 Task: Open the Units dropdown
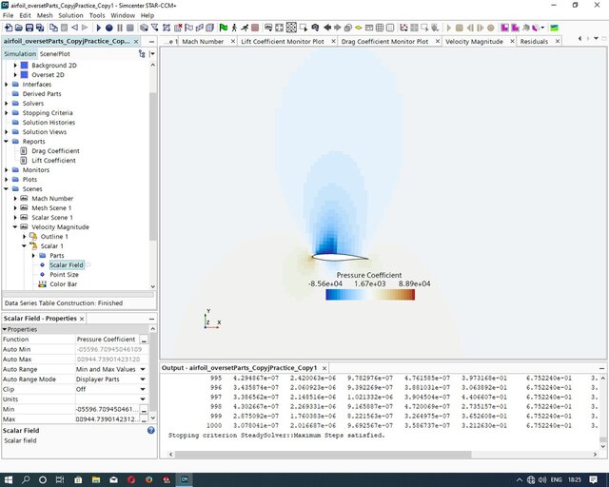pyautogui.click(x=143, y=399)
